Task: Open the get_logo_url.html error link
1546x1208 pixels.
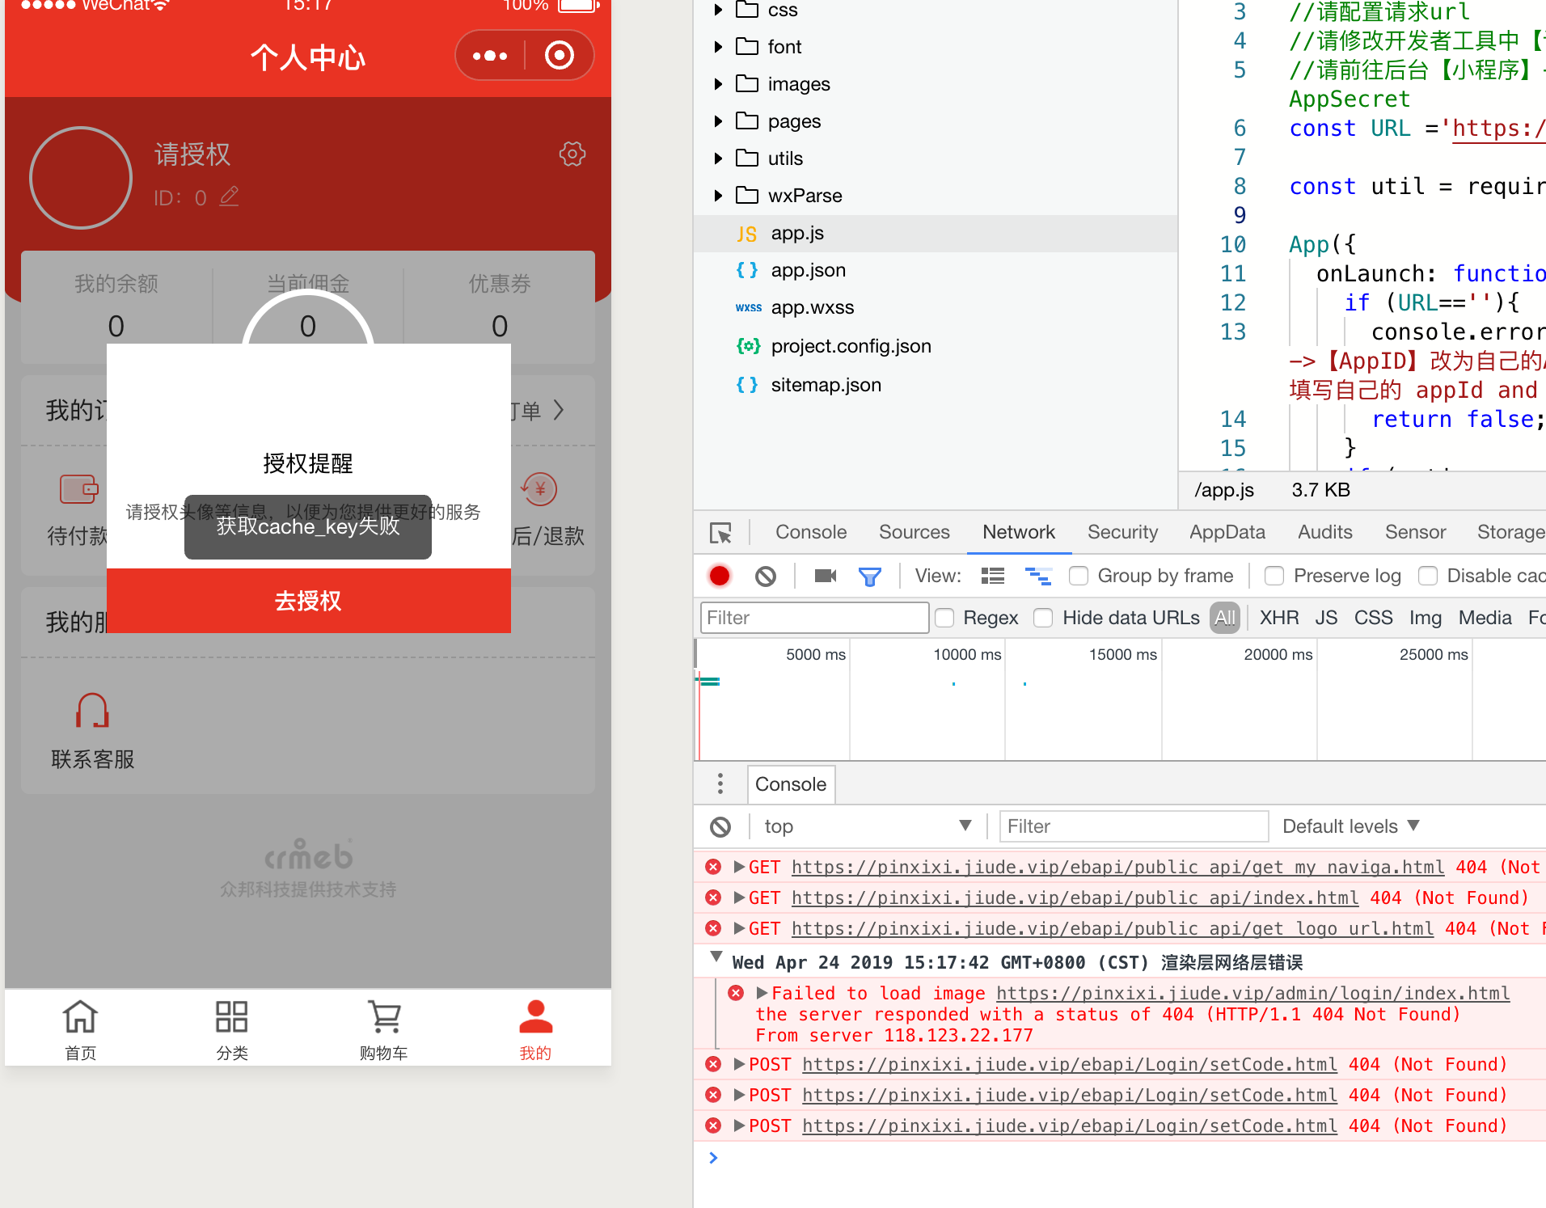Action: pos(1113,928)
